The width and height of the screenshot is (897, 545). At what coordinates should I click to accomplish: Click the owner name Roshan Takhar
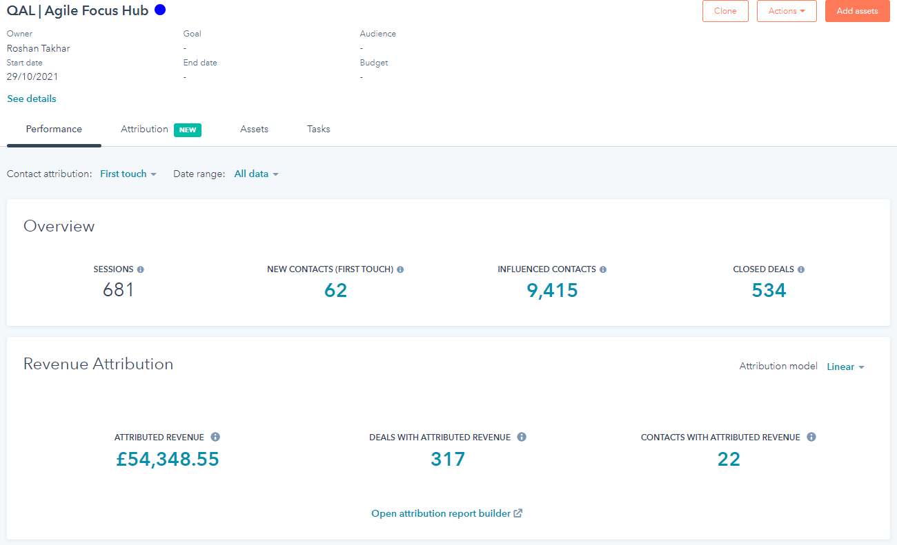click(x=38, y=48)
